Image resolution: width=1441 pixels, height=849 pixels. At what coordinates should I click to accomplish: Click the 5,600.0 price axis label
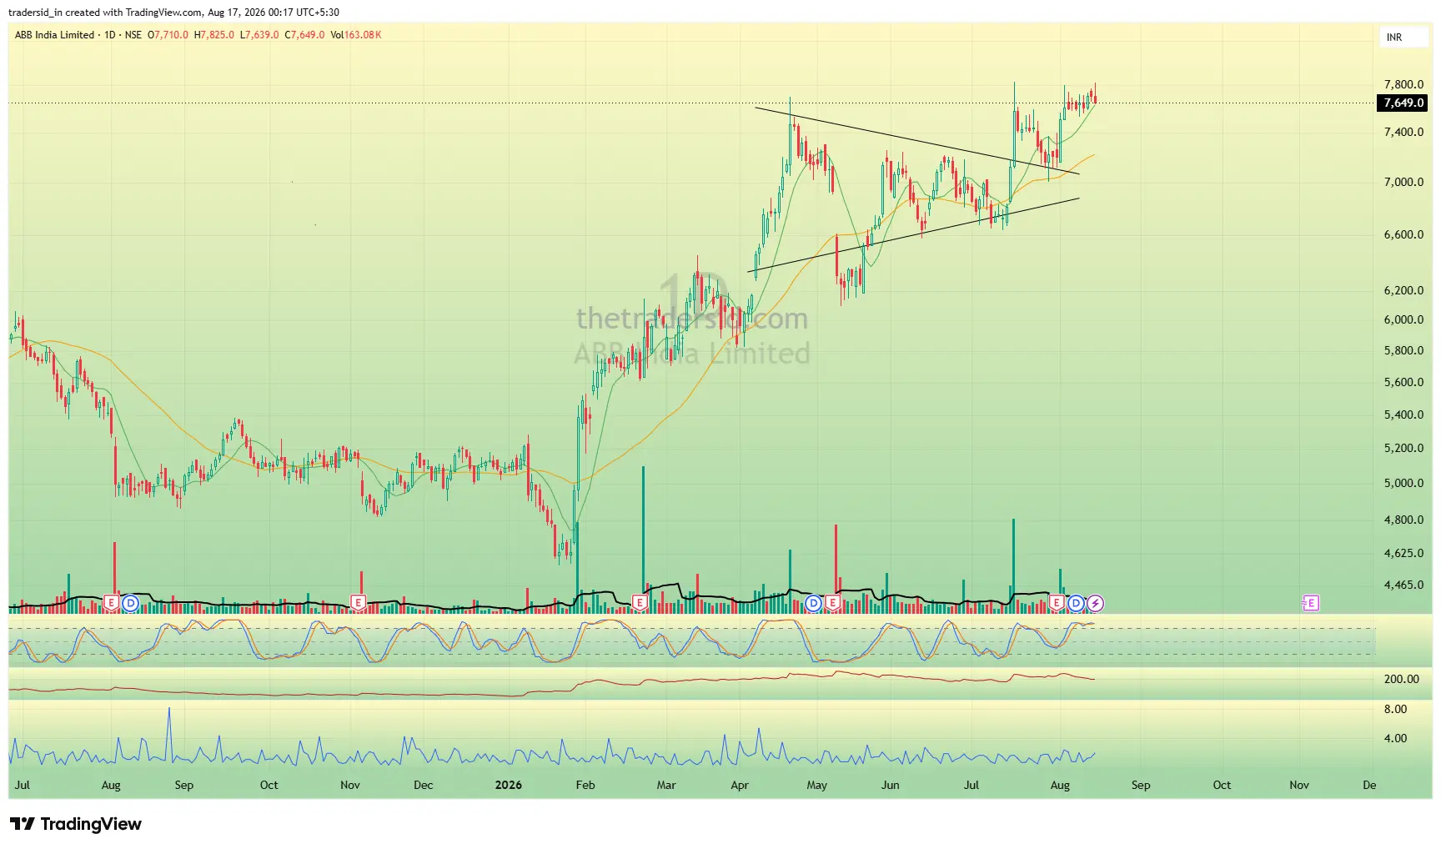click(x=1403, y=382)
